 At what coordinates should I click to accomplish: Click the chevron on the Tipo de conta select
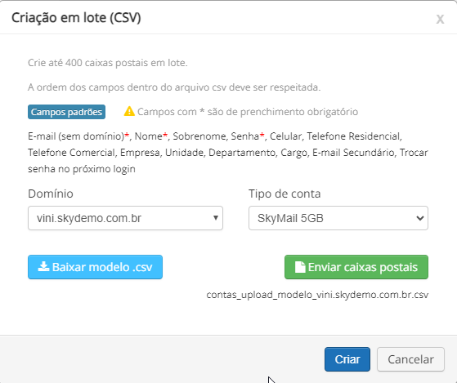pyautogui.click(x=420, y=218)
